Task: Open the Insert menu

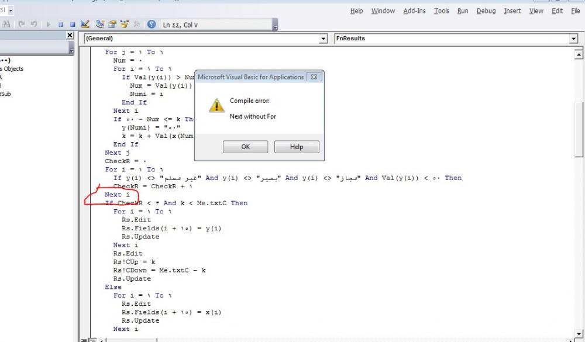Action: click(x=512, y=11)
